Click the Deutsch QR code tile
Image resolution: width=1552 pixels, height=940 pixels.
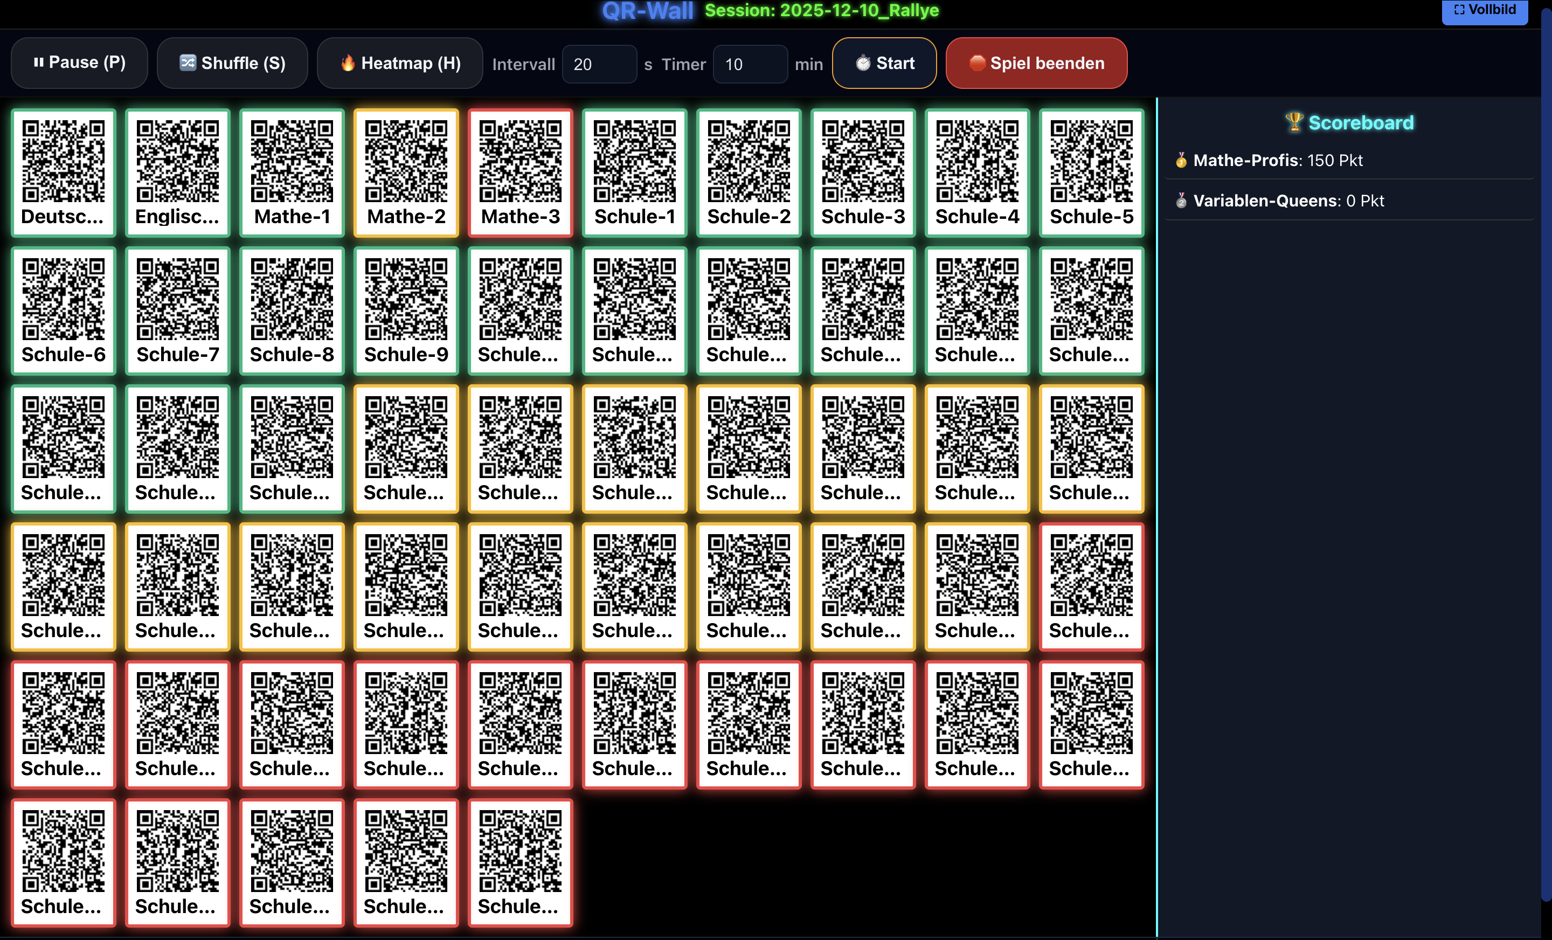(63, 171)
